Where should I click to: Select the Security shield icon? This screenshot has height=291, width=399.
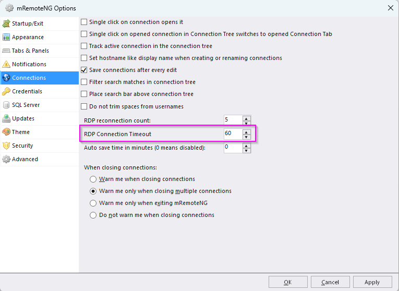pos(6,145)
